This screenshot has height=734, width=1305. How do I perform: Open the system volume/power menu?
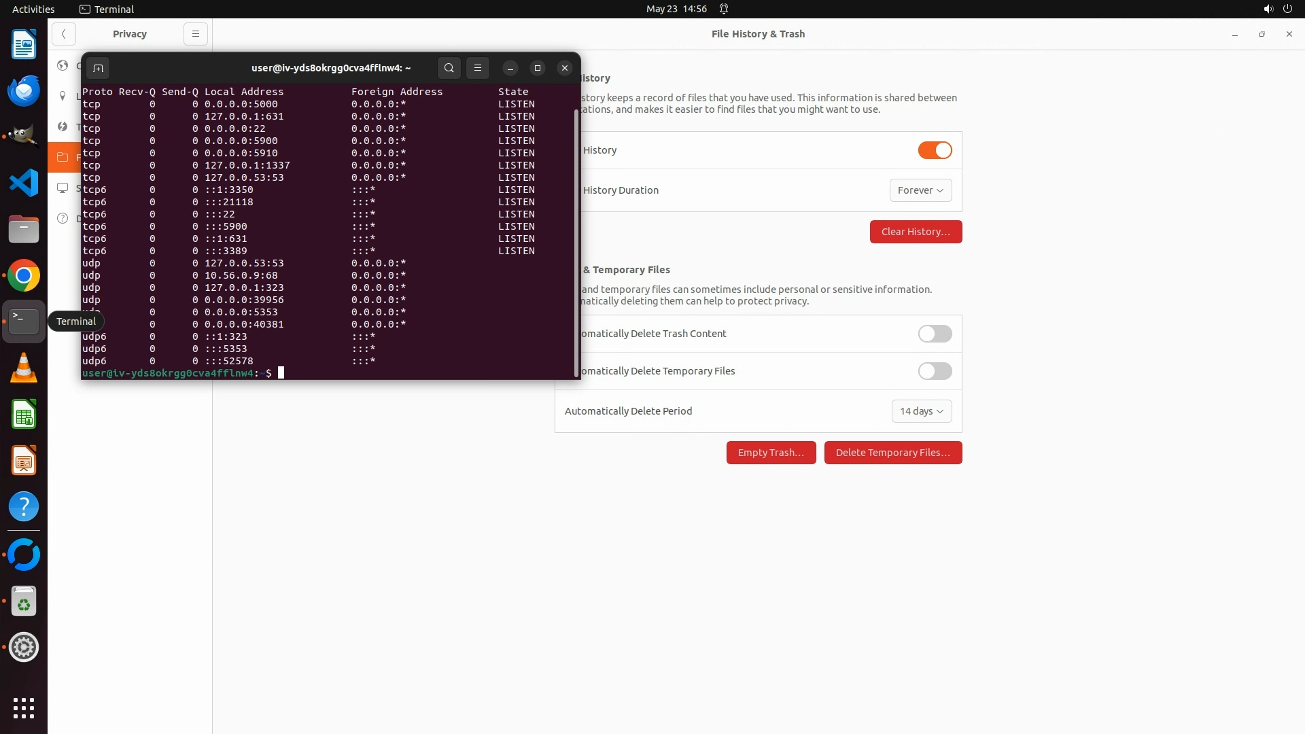1277,9
